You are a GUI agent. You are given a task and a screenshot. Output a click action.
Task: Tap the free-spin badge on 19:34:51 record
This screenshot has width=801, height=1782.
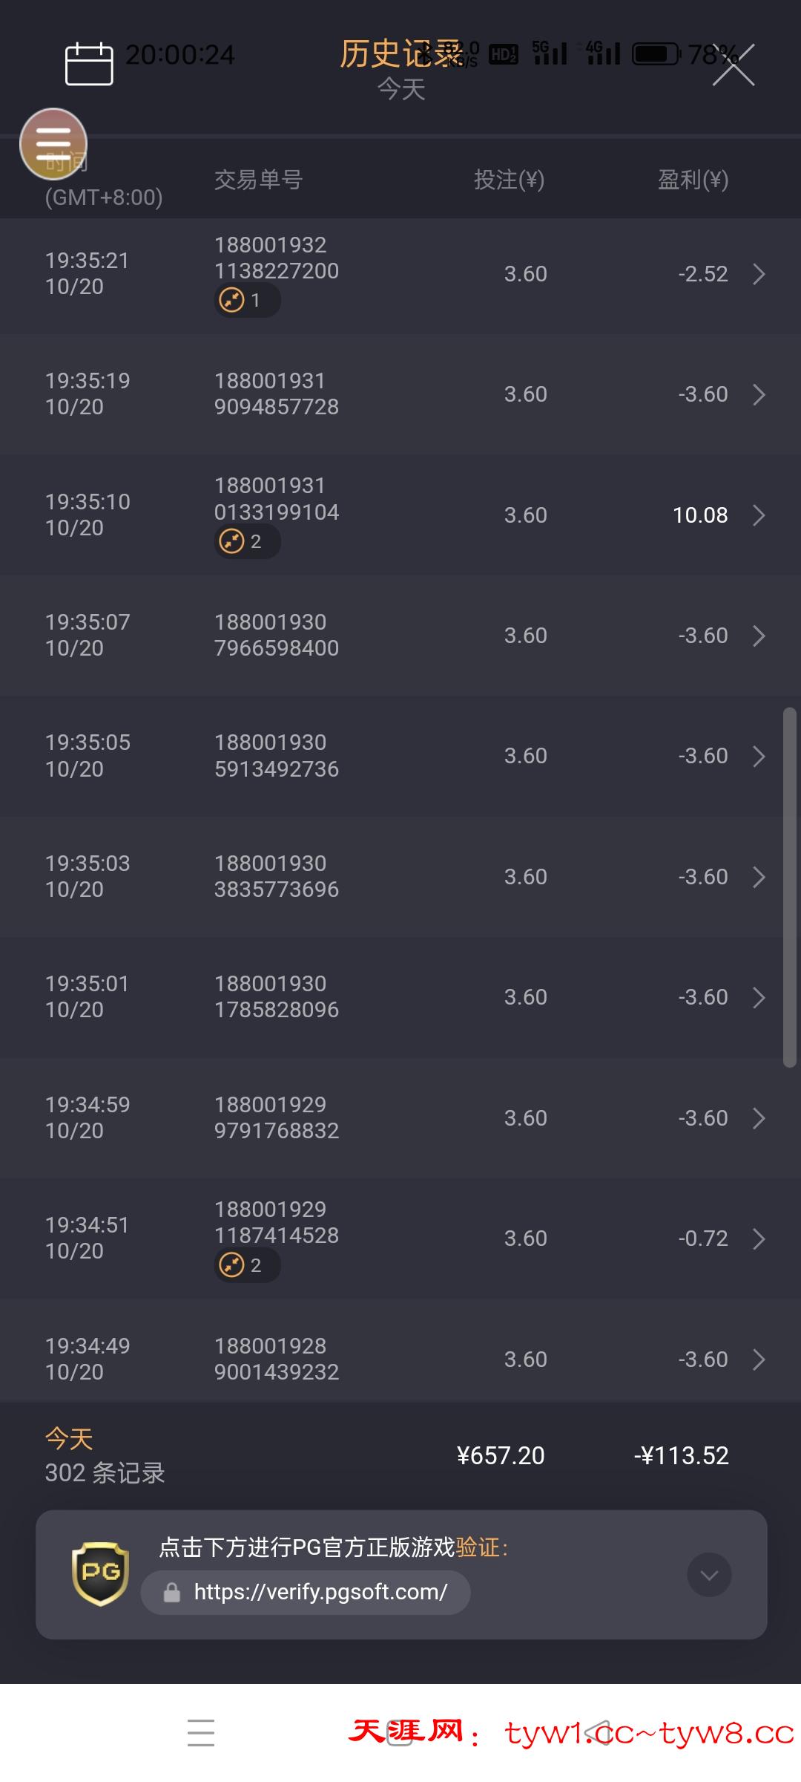pyautogui.click(x=247, y=1265)
